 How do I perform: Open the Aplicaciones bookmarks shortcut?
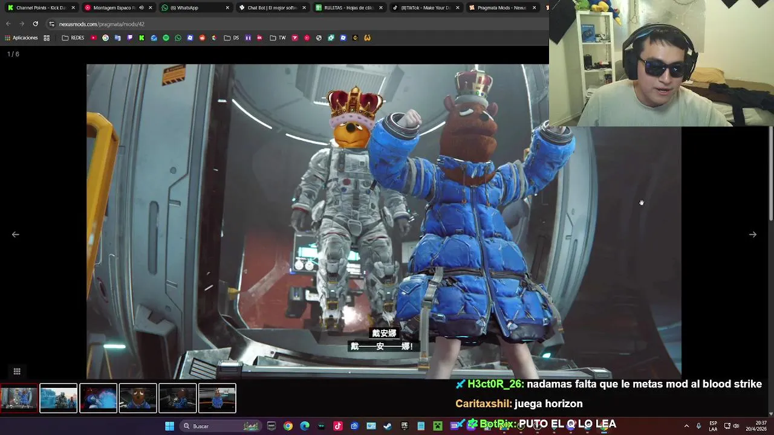21,37
